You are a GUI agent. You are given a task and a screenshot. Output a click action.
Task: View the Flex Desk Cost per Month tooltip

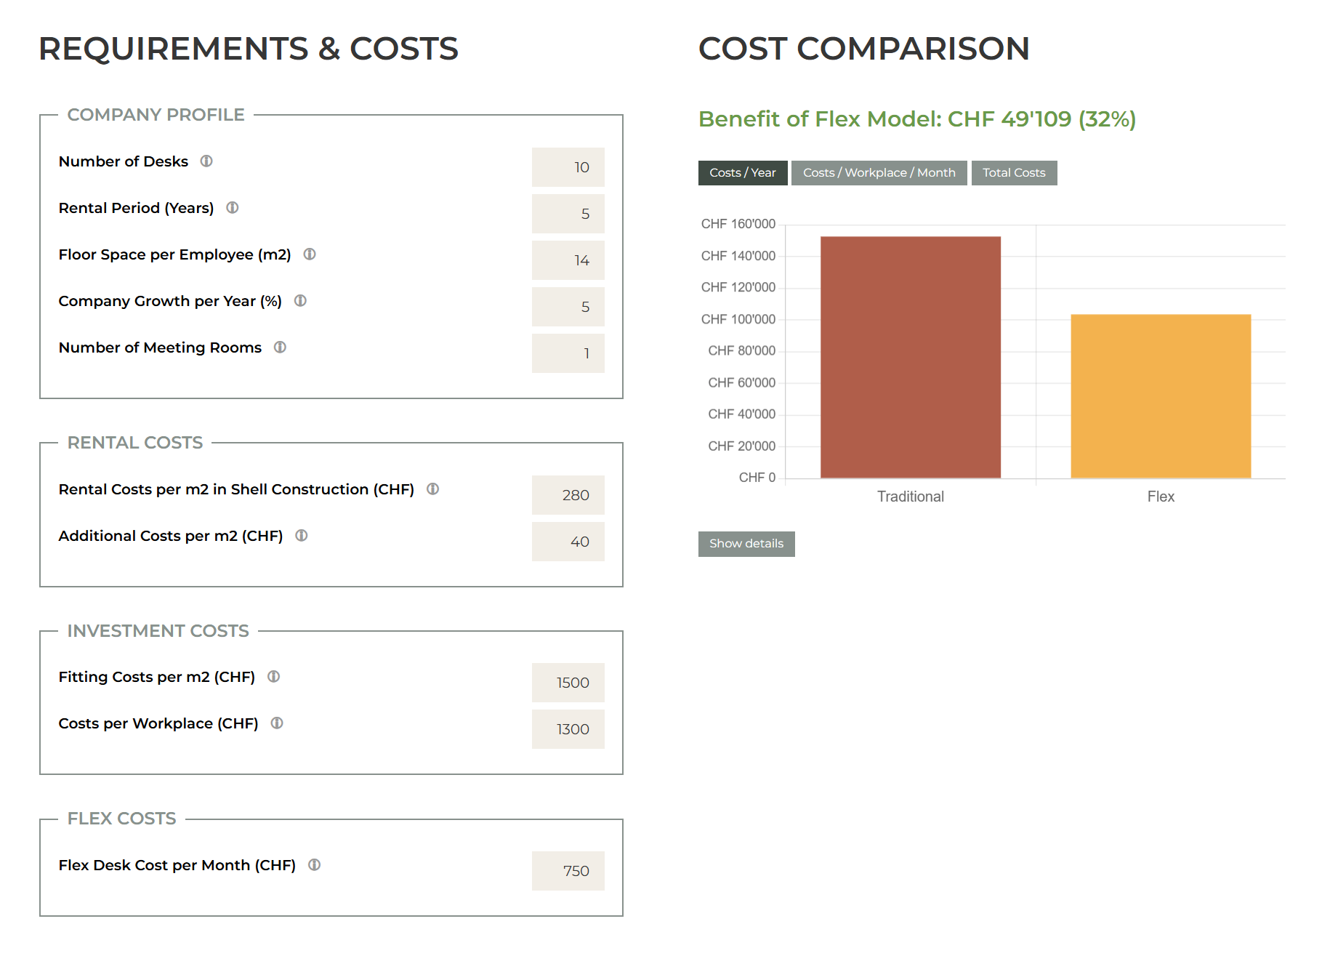314,865
